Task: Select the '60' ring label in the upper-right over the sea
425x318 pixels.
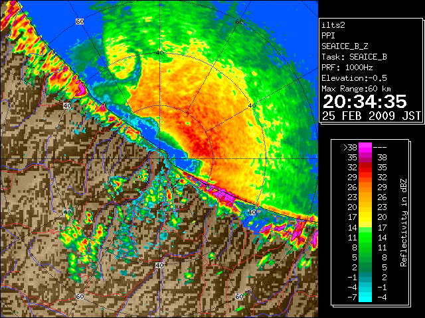Action: [x=239, y=21]
